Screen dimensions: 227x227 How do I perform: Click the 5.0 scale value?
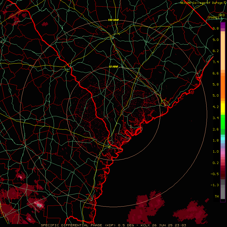click(x=216, y=96)
